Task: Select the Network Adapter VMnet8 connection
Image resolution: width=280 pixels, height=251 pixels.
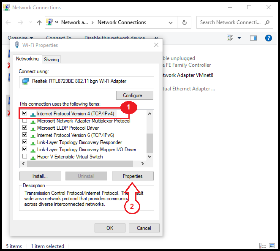Action: coord(188,75)
